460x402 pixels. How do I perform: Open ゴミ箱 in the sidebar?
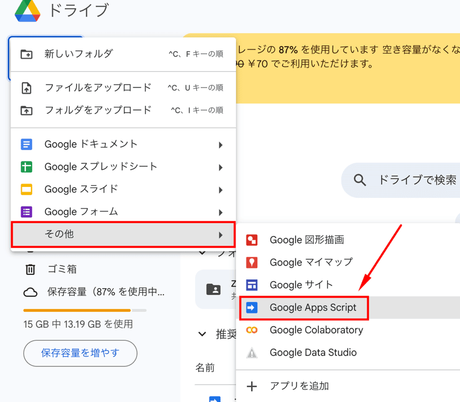pos(62,269)
